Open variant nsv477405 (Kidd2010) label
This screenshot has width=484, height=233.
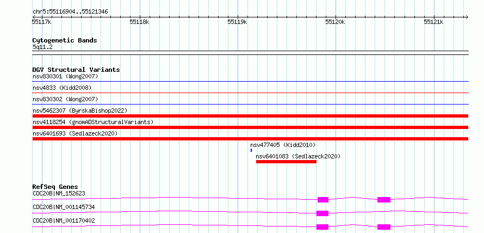tap(283, 145)
